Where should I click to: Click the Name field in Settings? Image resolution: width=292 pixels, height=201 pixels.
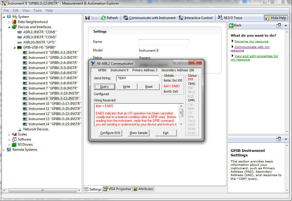point(164,42)
